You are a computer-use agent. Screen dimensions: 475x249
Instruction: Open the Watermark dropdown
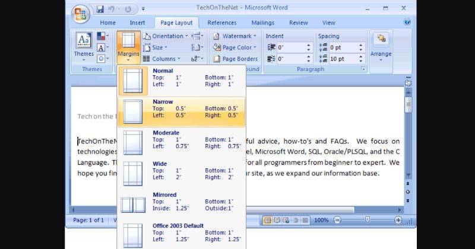coord(236,36)
